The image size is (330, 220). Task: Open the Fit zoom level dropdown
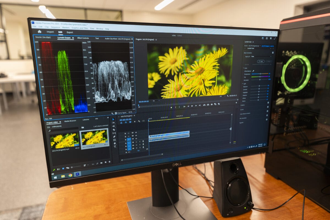(x=156, y=101)
